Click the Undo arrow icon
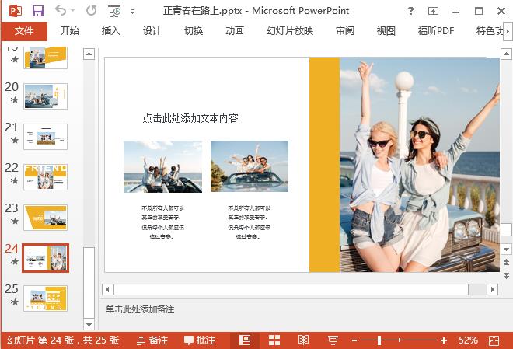This screenshot has height=349, width=513. 61,11
